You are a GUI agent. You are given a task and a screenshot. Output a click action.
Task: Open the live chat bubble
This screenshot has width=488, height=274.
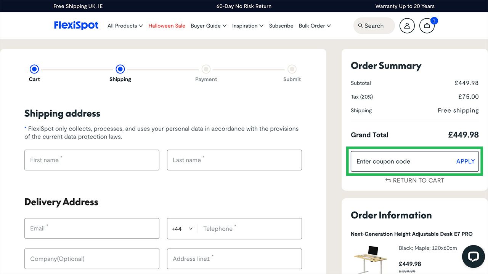pos(473,256)
